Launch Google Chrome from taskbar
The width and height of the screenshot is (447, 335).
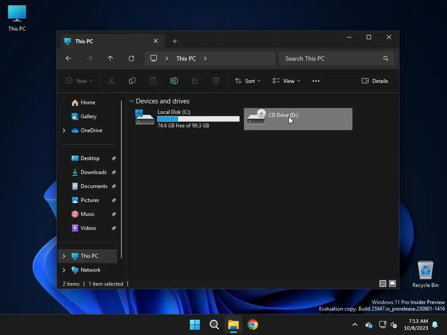(253, 325)
